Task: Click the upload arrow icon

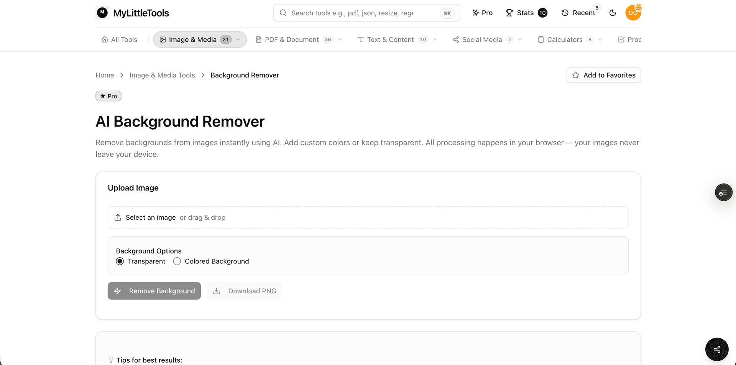Action: pyautogui.click(x=118, y=217)
